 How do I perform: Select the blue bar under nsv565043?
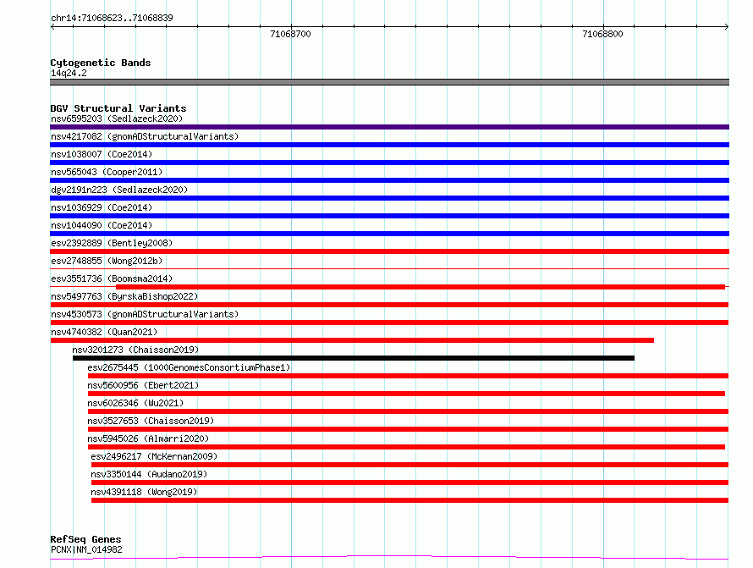[389, 180]
